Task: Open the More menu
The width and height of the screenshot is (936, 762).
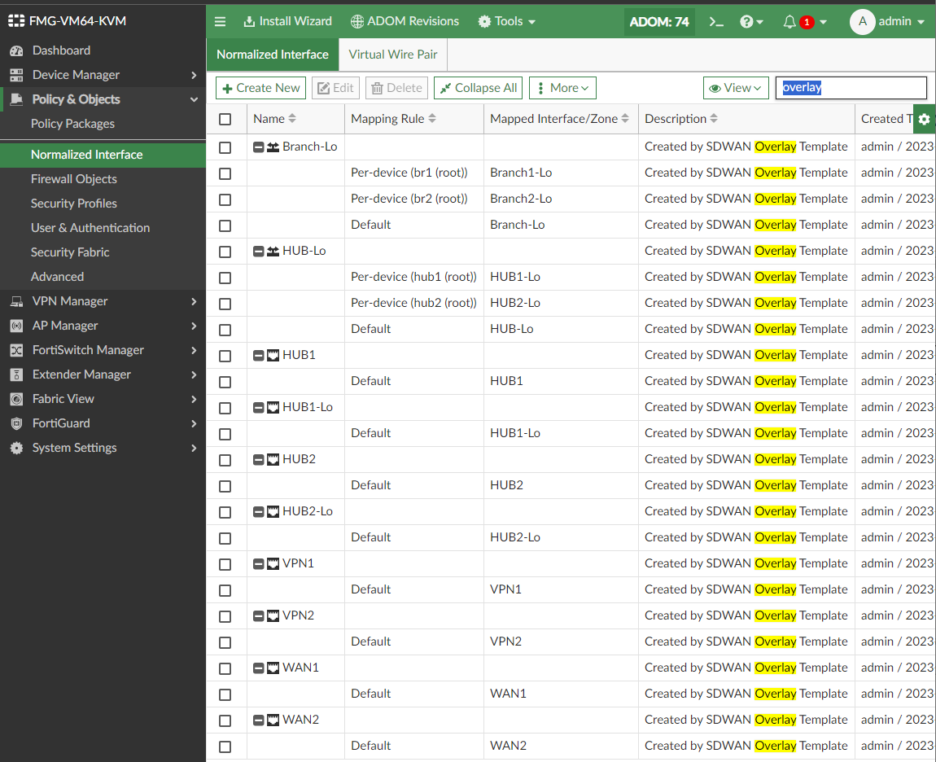Action: [x=562, y=87]
